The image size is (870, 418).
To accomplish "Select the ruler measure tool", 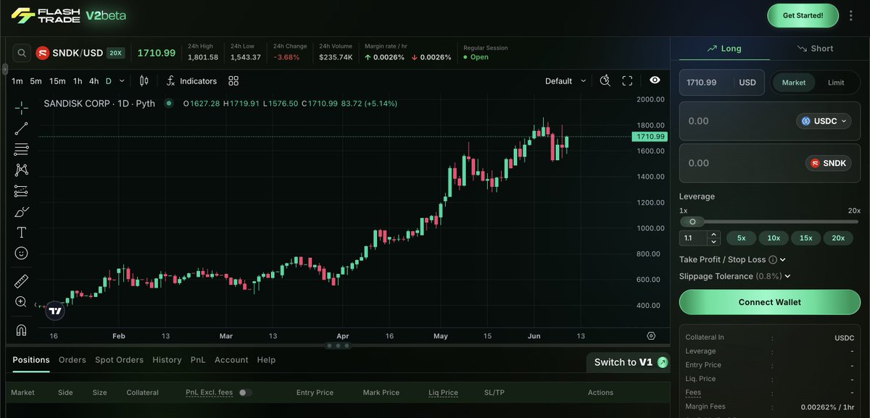I will 22,281.
